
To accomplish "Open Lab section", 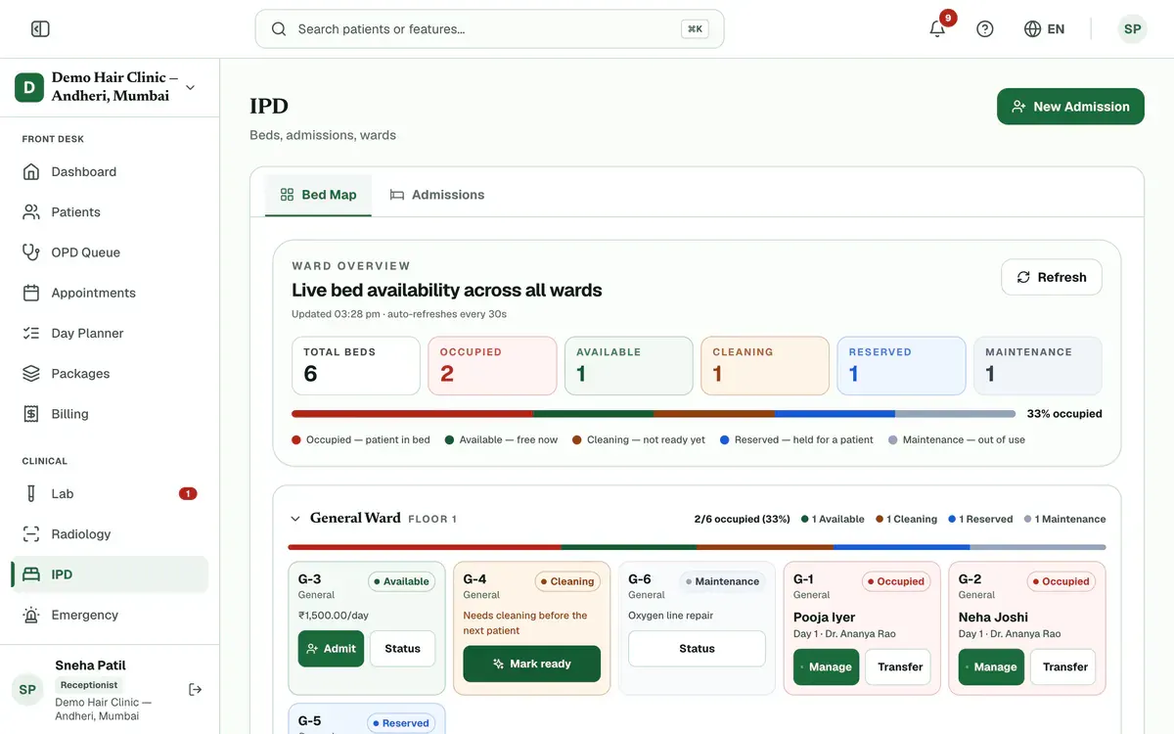I will [110, 494].
